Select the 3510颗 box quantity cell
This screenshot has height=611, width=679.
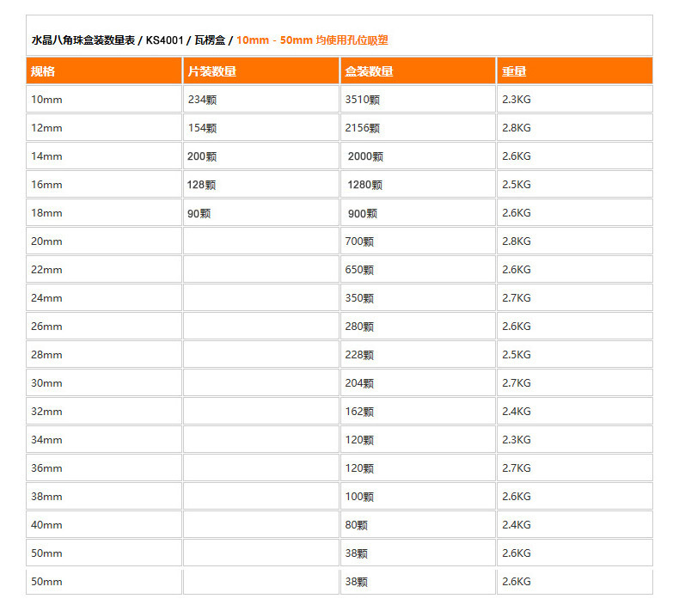(362, 100)
